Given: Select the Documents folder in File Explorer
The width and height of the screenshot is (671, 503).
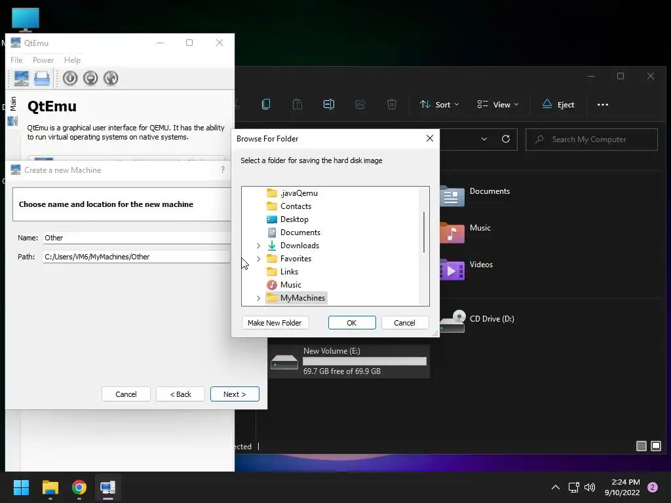Looking at the screenshot, I should 476,196.
